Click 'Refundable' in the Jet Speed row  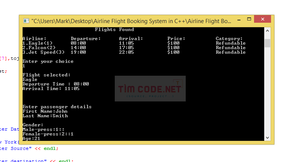[x=231, y=52]
